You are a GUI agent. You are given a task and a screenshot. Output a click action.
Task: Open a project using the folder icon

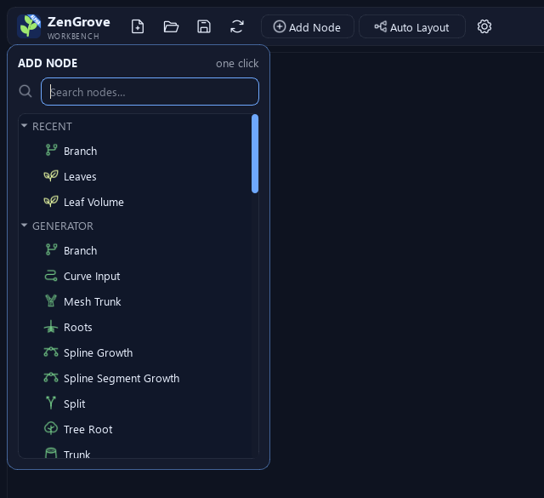pos(171,26)
